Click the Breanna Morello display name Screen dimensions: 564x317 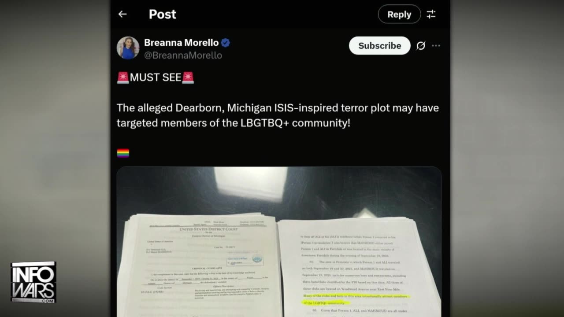[x=182, y=43]
